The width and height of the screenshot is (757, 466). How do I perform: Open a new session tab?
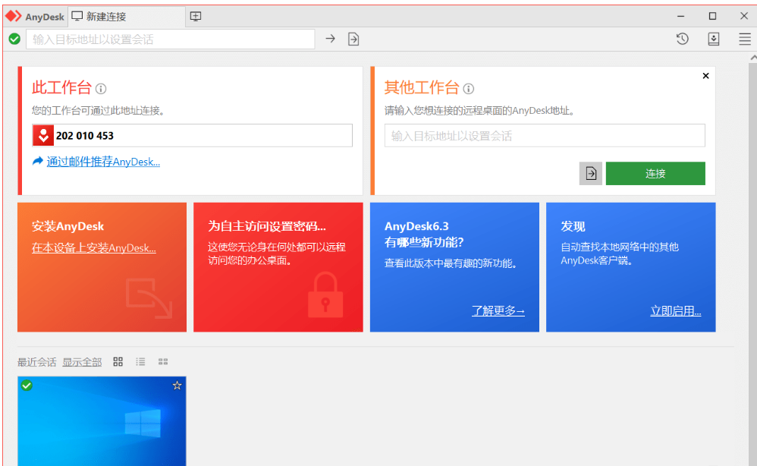point(195,15)
